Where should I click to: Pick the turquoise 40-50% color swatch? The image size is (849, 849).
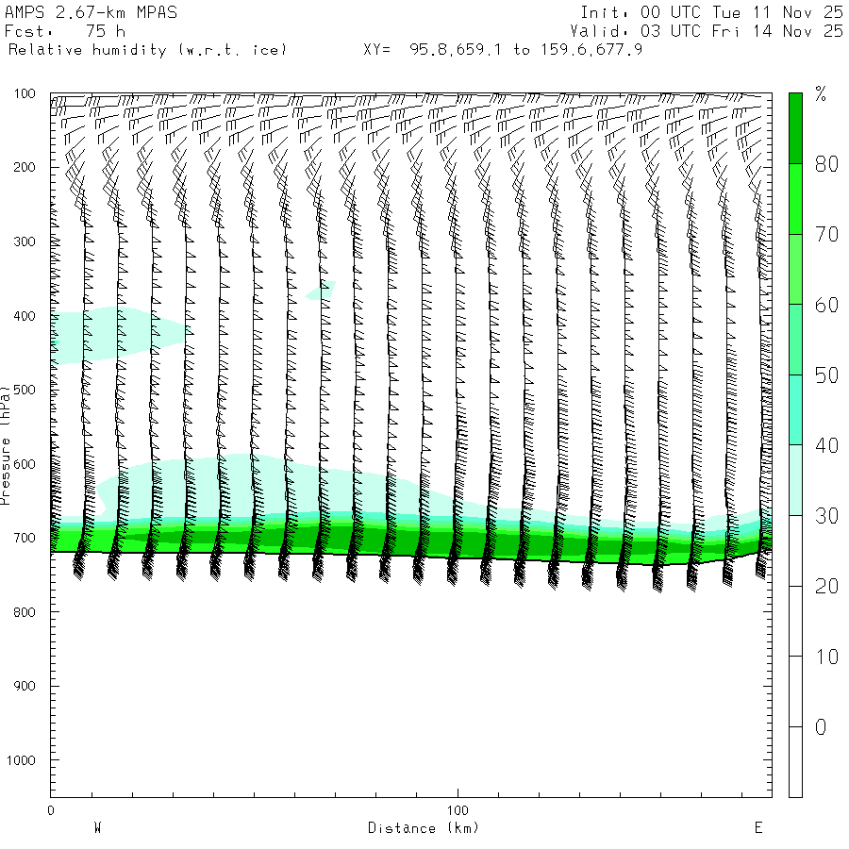[795, 410]
